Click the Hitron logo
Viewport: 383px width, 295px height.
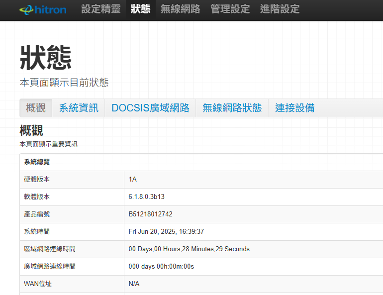(x=43, y=10)
